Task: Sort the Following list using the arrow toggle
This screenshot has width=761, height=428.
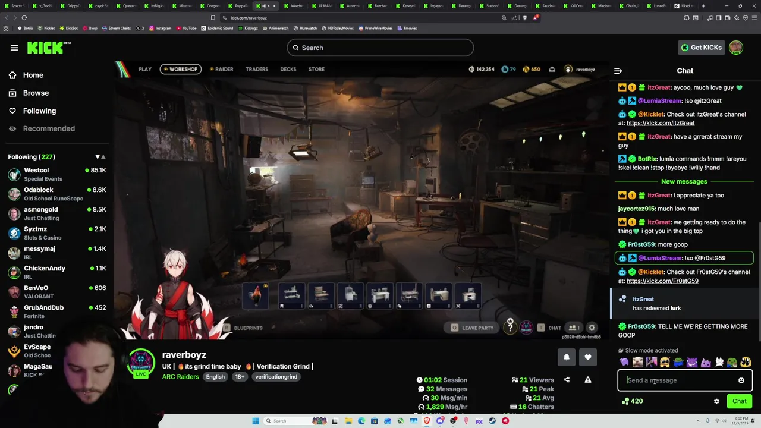Action: coord(100,157)
